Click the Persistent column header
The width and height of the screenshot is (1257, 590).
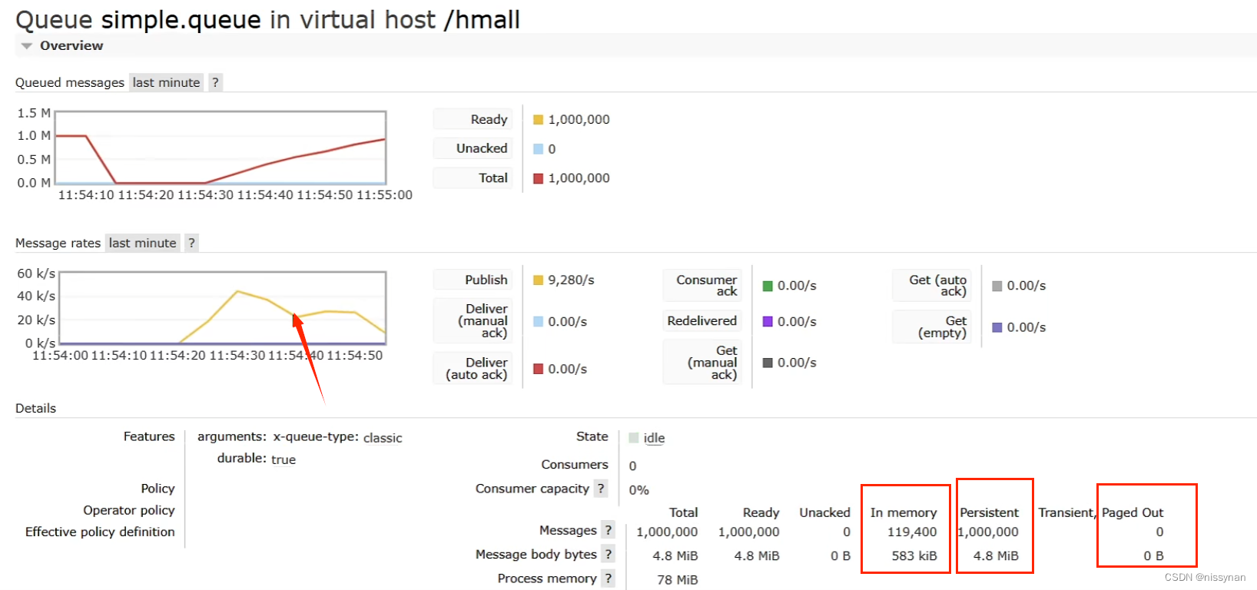[989, 512]
